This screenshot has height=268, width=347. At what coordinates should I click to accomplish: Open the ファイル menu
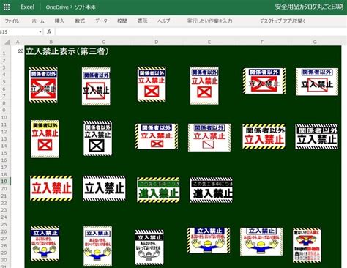[x=12, y=21]
